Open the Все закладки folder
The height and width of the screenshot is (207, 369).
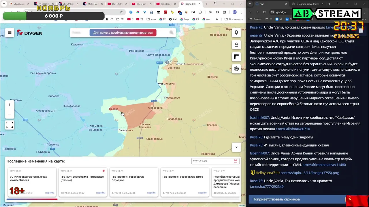tap(233, 19)
